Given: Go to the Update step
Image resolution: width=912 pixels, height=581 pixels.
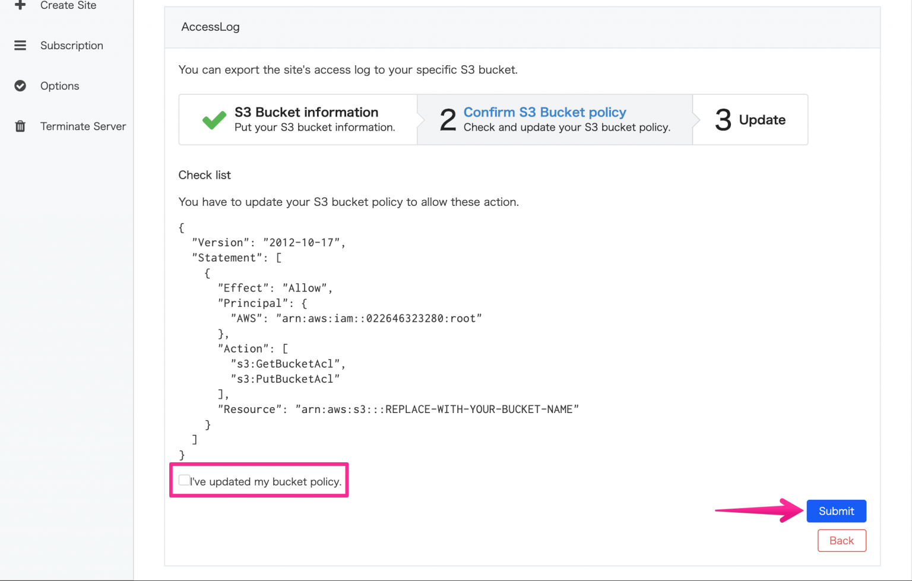Looking at the screenshot, I should tap(762, 119).
